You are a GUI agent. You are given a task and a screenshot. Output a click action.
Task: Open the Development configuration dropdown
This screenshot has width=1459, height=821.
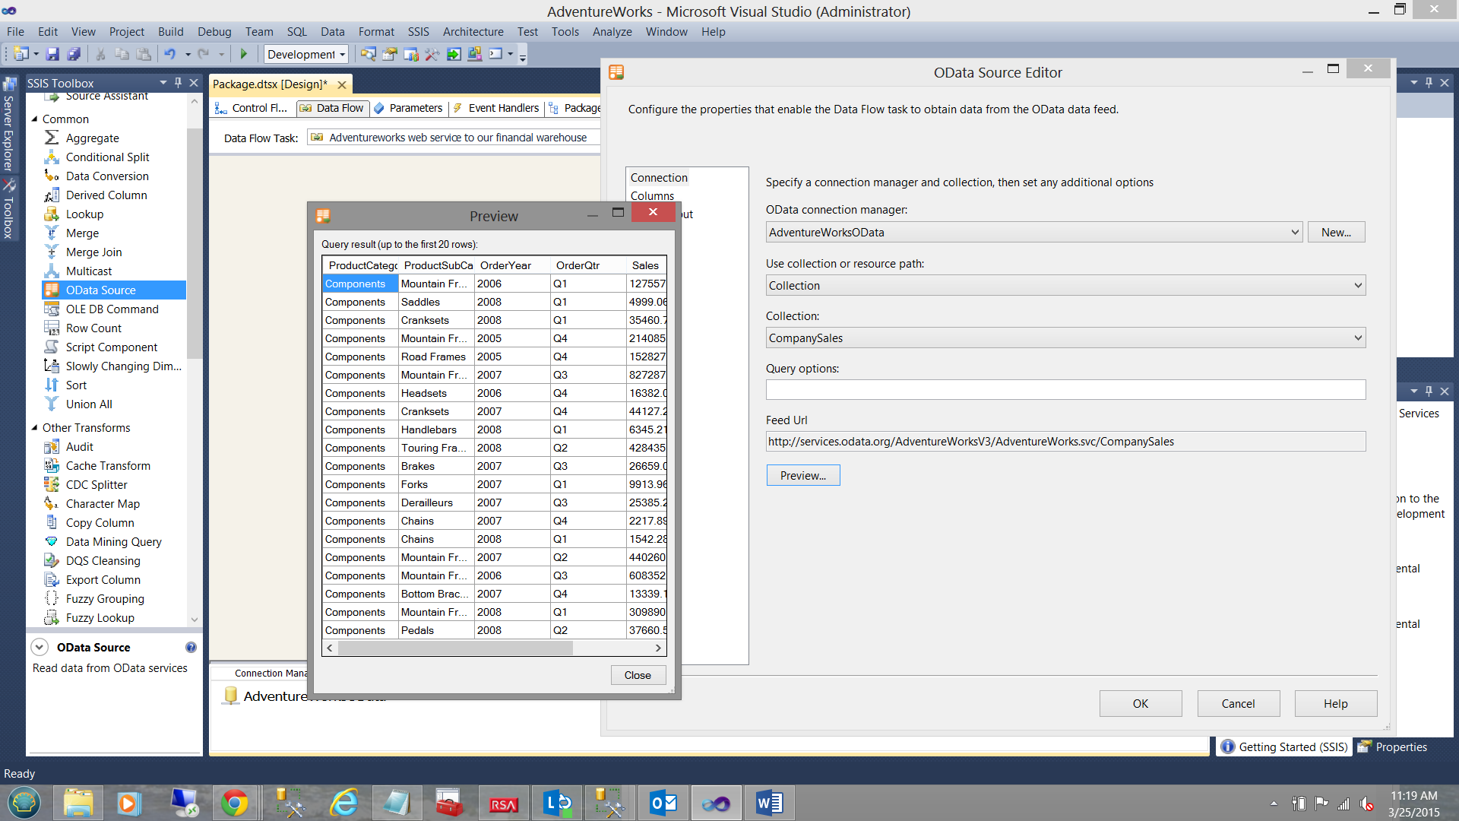click(x=342, y=54)
